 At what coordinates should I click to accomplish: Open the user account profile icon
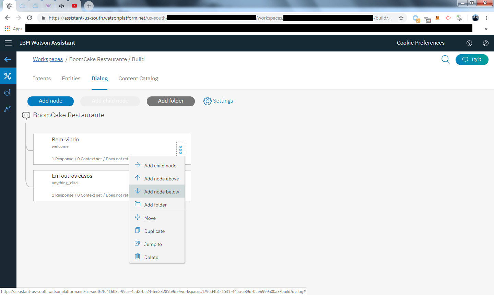coord(486,43)
